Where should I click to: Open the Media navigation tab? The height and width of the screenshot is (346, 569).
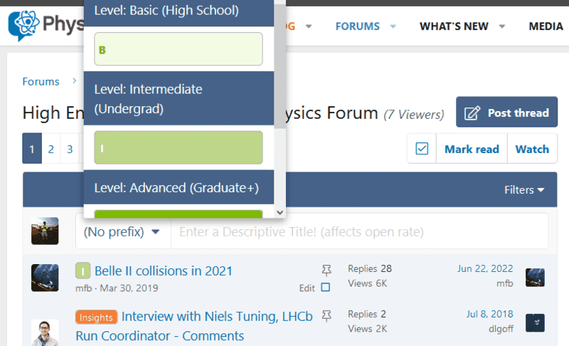point(546,26)
